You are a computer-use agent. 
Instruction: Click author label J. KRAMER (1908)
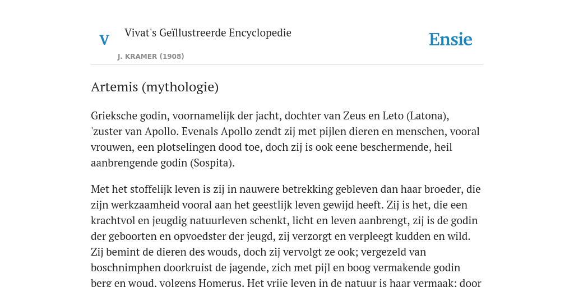151,57
